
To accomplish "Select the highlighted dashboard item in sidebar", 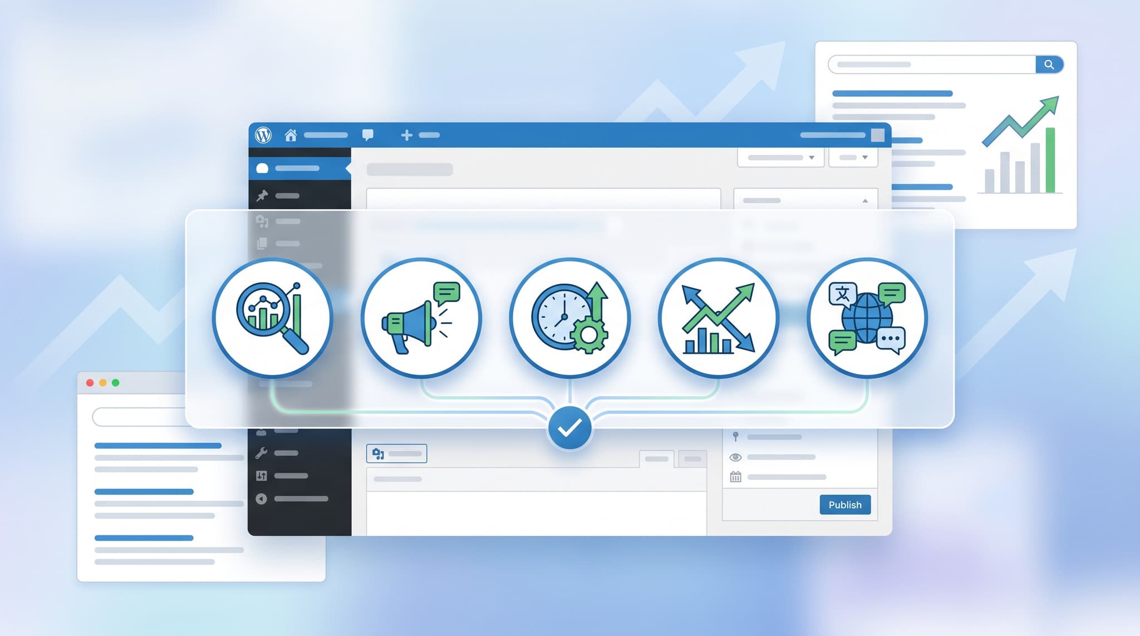I will [299, 168].
